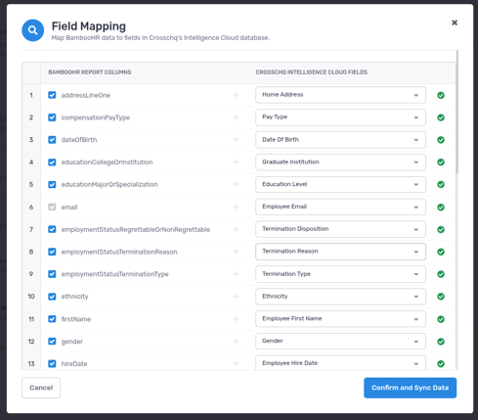Click green check icon for compensationPayType row
Screen dimensions: 478x420
441,117
